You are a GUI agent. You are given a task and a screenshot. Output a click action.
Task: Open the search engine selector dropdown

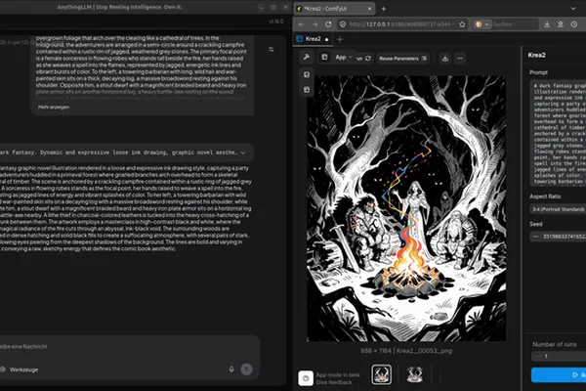tap(481, 24)
